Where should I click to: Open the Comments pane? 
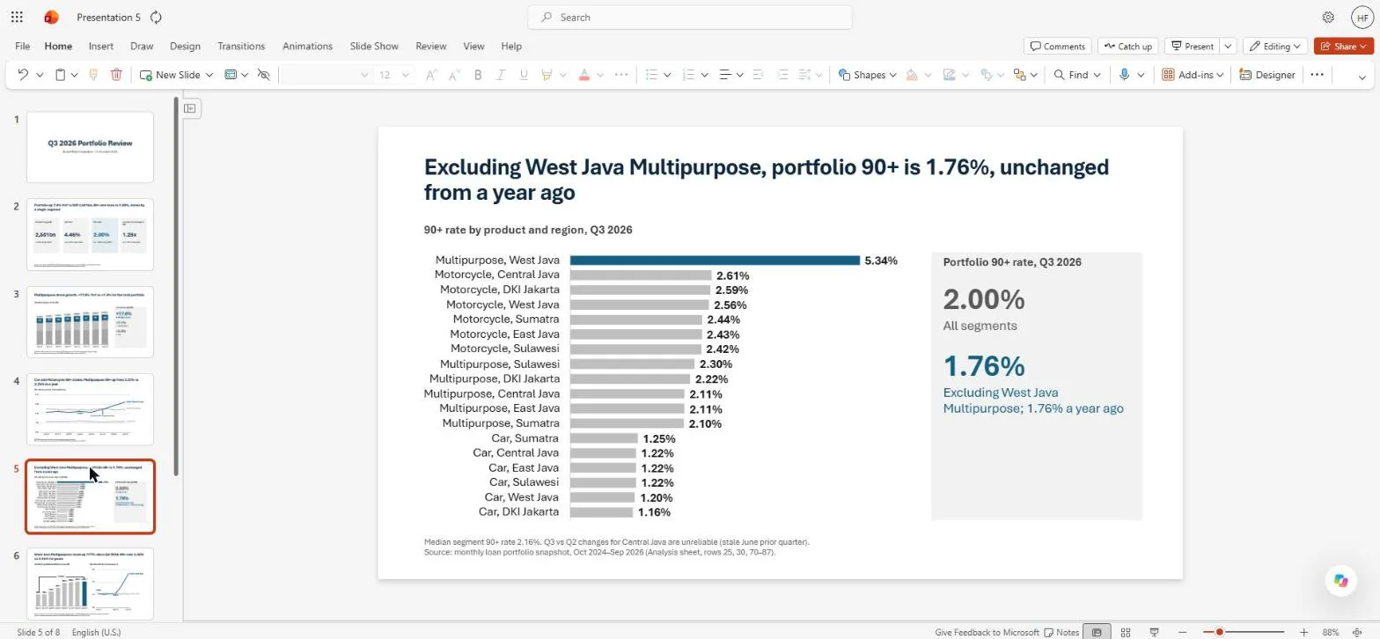[1058, 46]
